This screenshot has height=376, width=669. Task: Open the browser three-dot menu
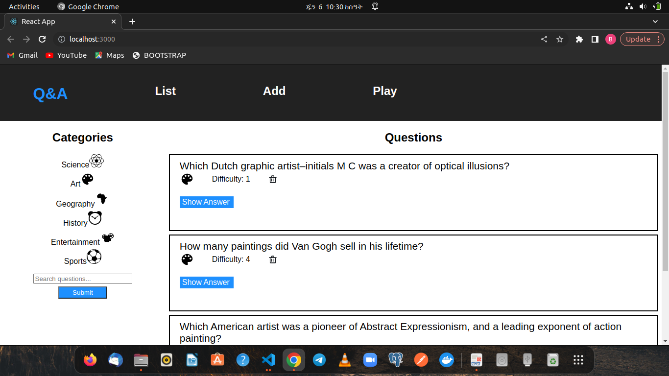(658, 39)
